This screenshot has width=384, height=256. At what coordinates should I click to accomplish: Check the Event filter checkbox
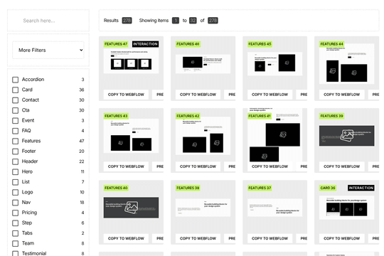15,121
